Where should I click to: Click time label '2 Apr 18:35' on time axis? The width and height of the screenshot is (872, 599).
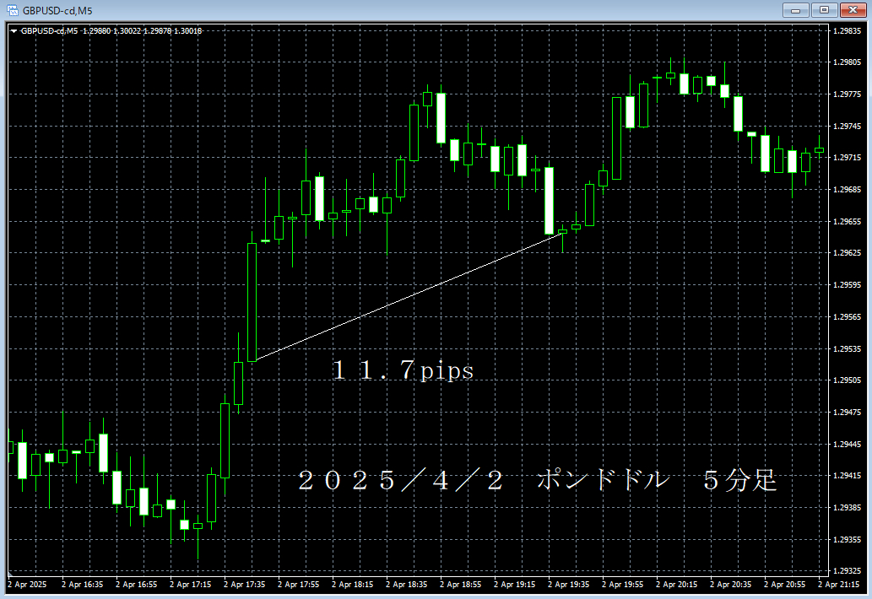coord(407,585)
